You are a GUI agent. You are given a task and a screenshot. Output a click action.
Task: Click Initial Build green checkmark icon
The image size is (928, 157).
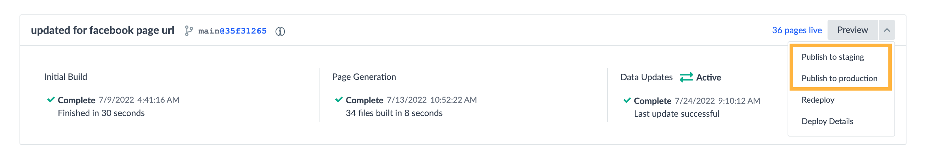51,100
